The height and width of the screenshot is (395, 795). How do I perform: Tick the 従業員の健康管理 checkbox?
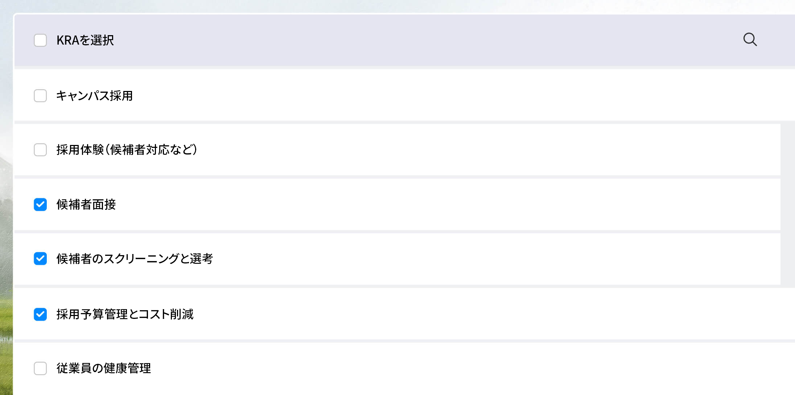tap(40, 368)
